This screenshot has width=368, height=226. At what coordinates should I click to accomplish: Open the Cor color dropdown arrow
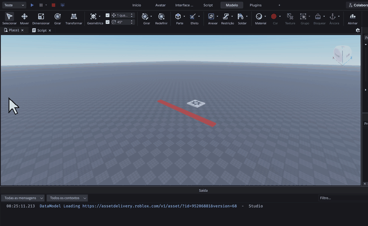pos(280,16)
